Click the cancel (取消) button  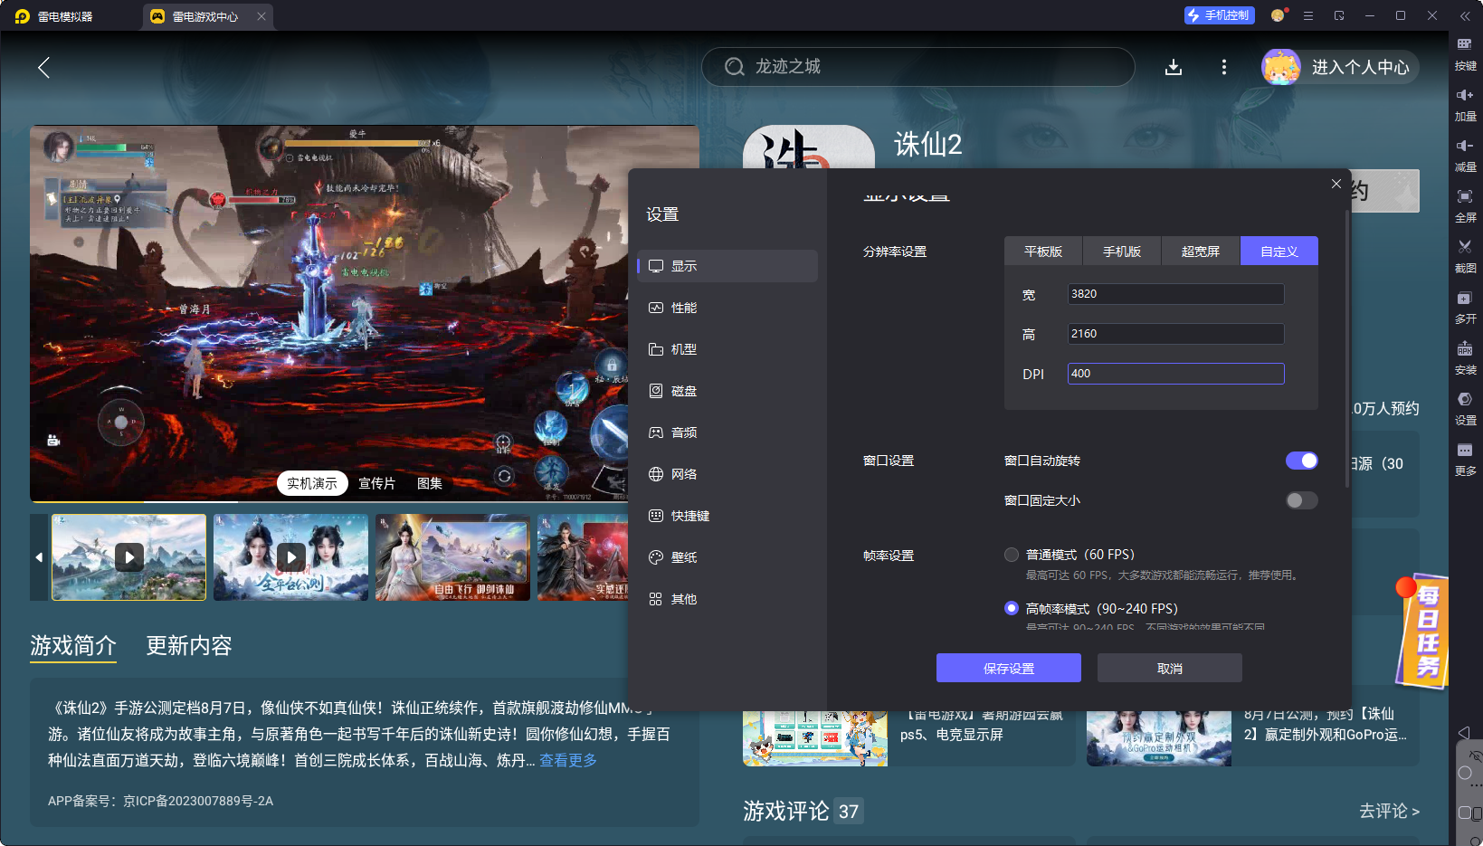click(x=1169, y=669)
